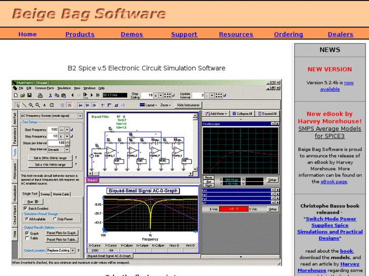Open the Simulation menu

64,88
